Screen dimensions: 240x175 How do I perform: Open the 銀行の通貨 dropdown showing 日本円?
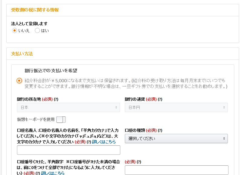tap(176, 107)
